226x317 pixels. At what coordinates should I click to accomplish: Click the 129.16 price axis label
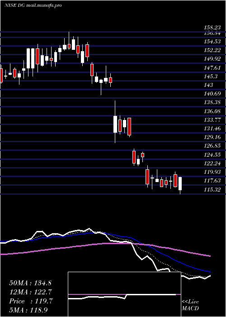coord(212,138)
